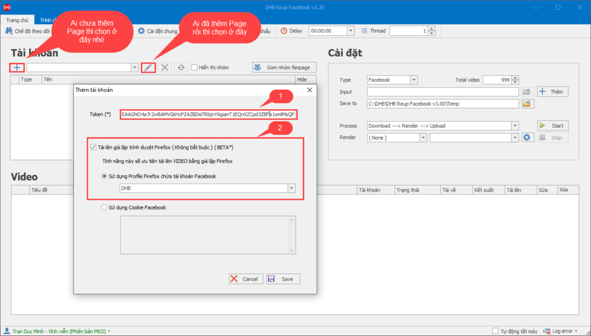Click the Token input field
Image resolution: width=591 pixels, height=336 pixels.
point(209,114)
